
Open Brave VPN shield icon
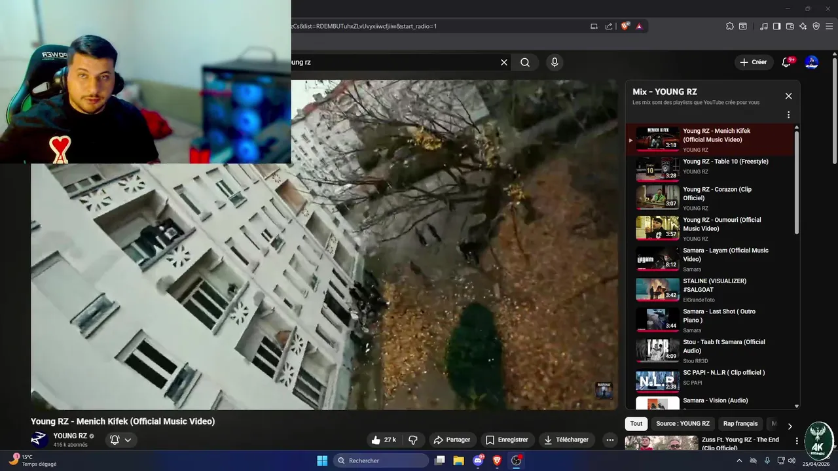coord(816,26)
